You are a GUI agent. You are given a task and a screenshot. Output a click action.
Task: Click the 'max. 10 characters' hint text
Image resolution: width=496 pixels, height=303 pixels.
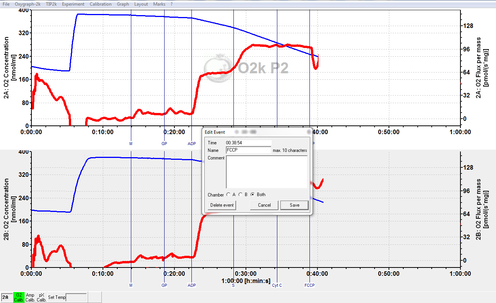pos(290,150)
